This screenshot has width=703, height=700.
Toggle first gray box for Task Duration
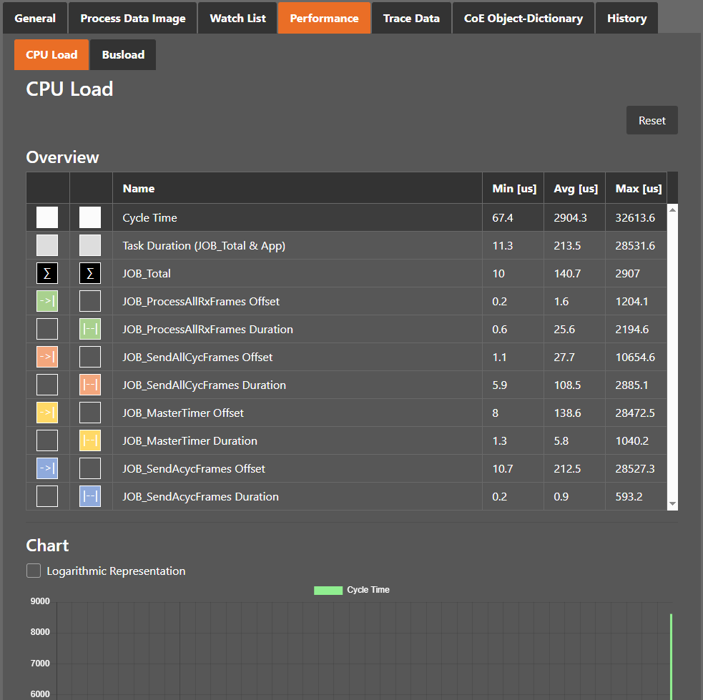tap(47, 245)
